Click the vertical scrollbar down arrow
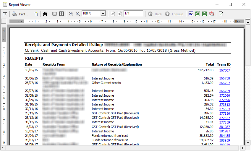 point(247,143)
